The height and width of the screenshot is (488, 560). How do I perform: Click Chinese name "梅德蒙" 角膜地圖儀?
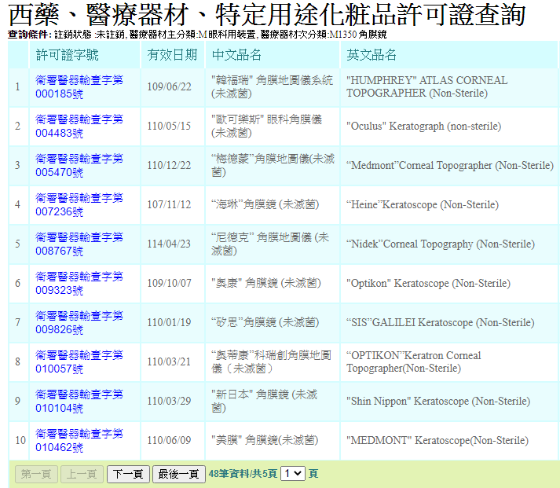click(x=273, y=165)
